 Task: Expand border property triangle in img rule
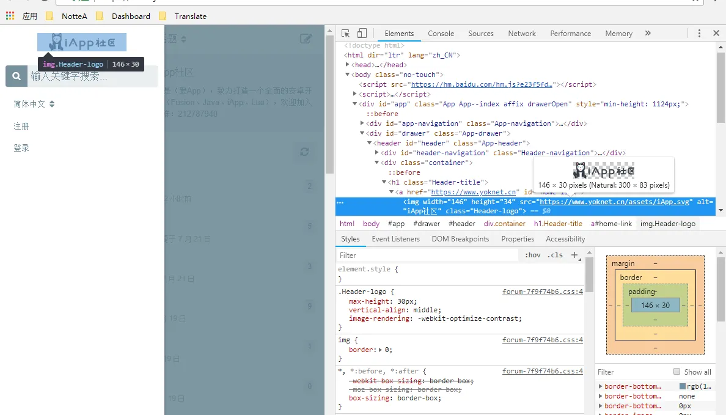380,350
